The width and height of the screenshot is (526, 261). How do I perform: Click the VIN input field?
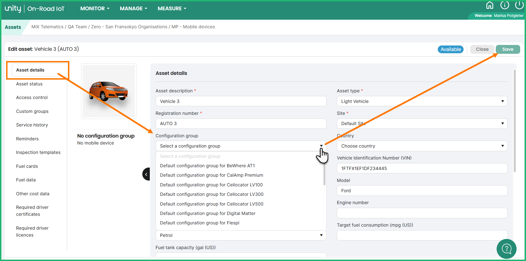click(422, 168)
